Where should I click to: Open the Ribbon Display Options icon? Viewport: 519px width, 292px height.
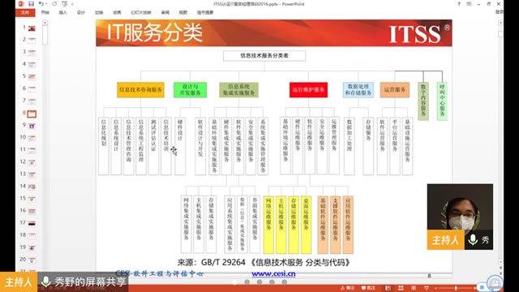pos(469,4)
